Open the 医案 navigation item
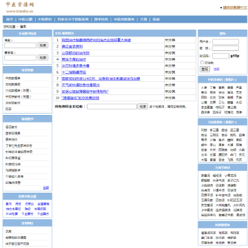 click(x=156, y=19)
